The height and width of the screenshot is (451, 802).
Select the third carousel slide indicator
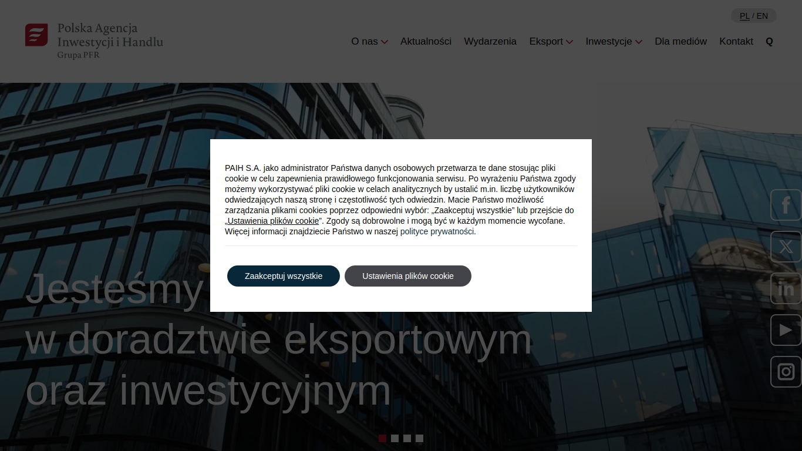click(x=407, y=438)
